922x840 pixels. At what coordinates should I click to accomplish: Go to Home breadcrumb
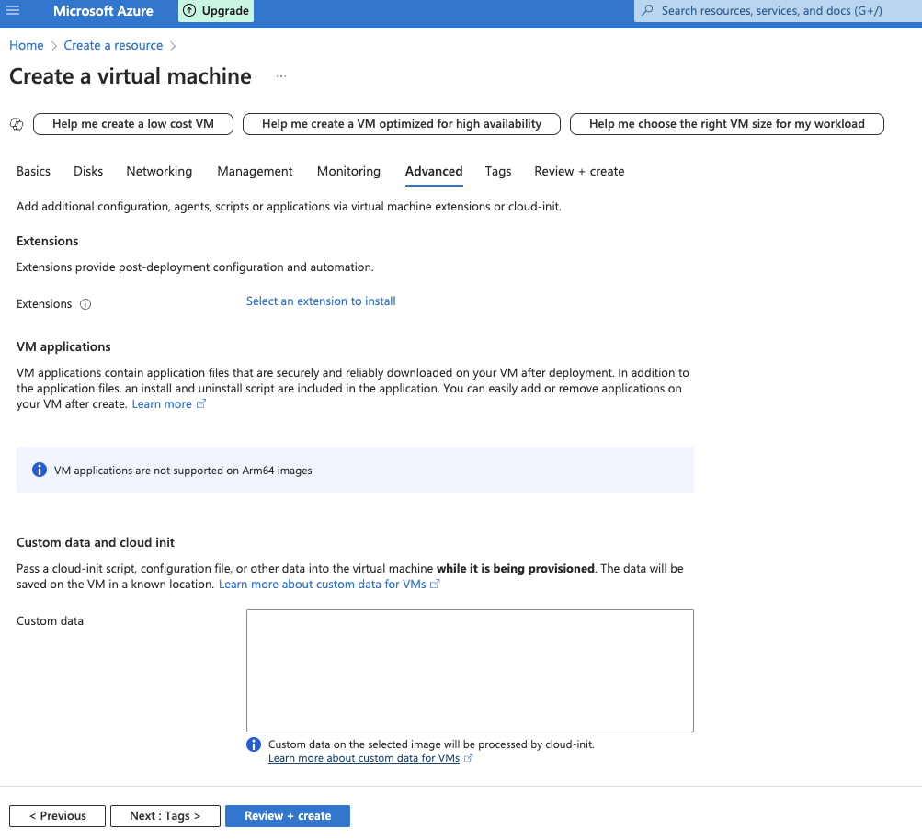[x=27, y=45]
